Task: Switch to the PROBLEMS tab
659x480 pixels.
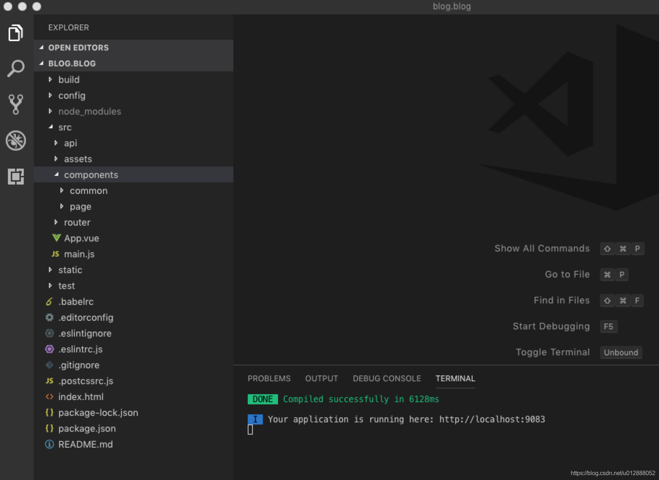Action: pyautogui.click(x=269, y=378)
